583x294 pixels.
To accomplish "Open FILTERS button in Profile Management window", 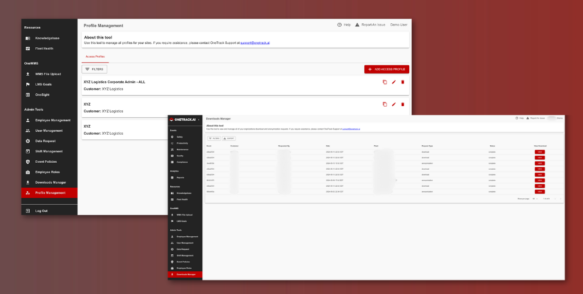I will [94, 69].
